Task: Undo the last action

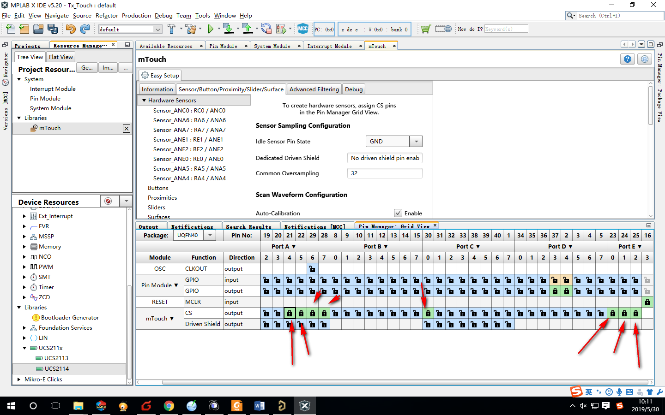Action: pyautogui.click(x=70, y=29)
